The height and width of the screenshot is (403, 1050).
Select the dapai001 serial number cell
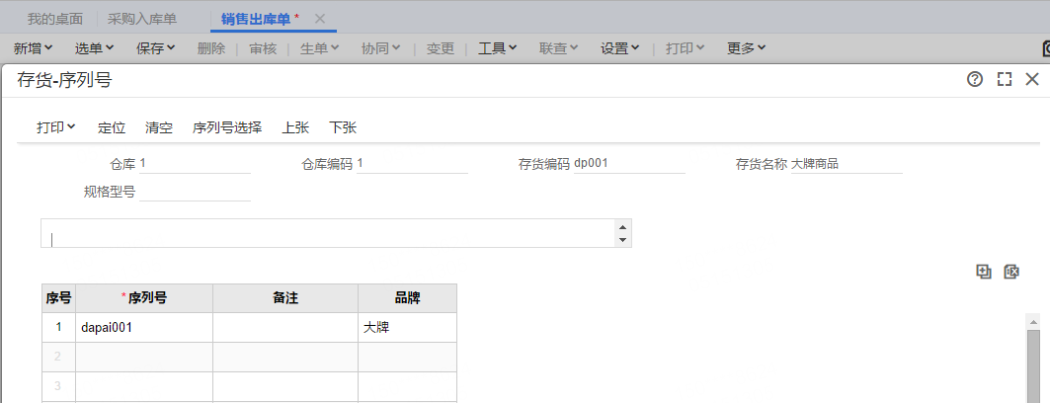pyautogui.click(x=144, y=327)
